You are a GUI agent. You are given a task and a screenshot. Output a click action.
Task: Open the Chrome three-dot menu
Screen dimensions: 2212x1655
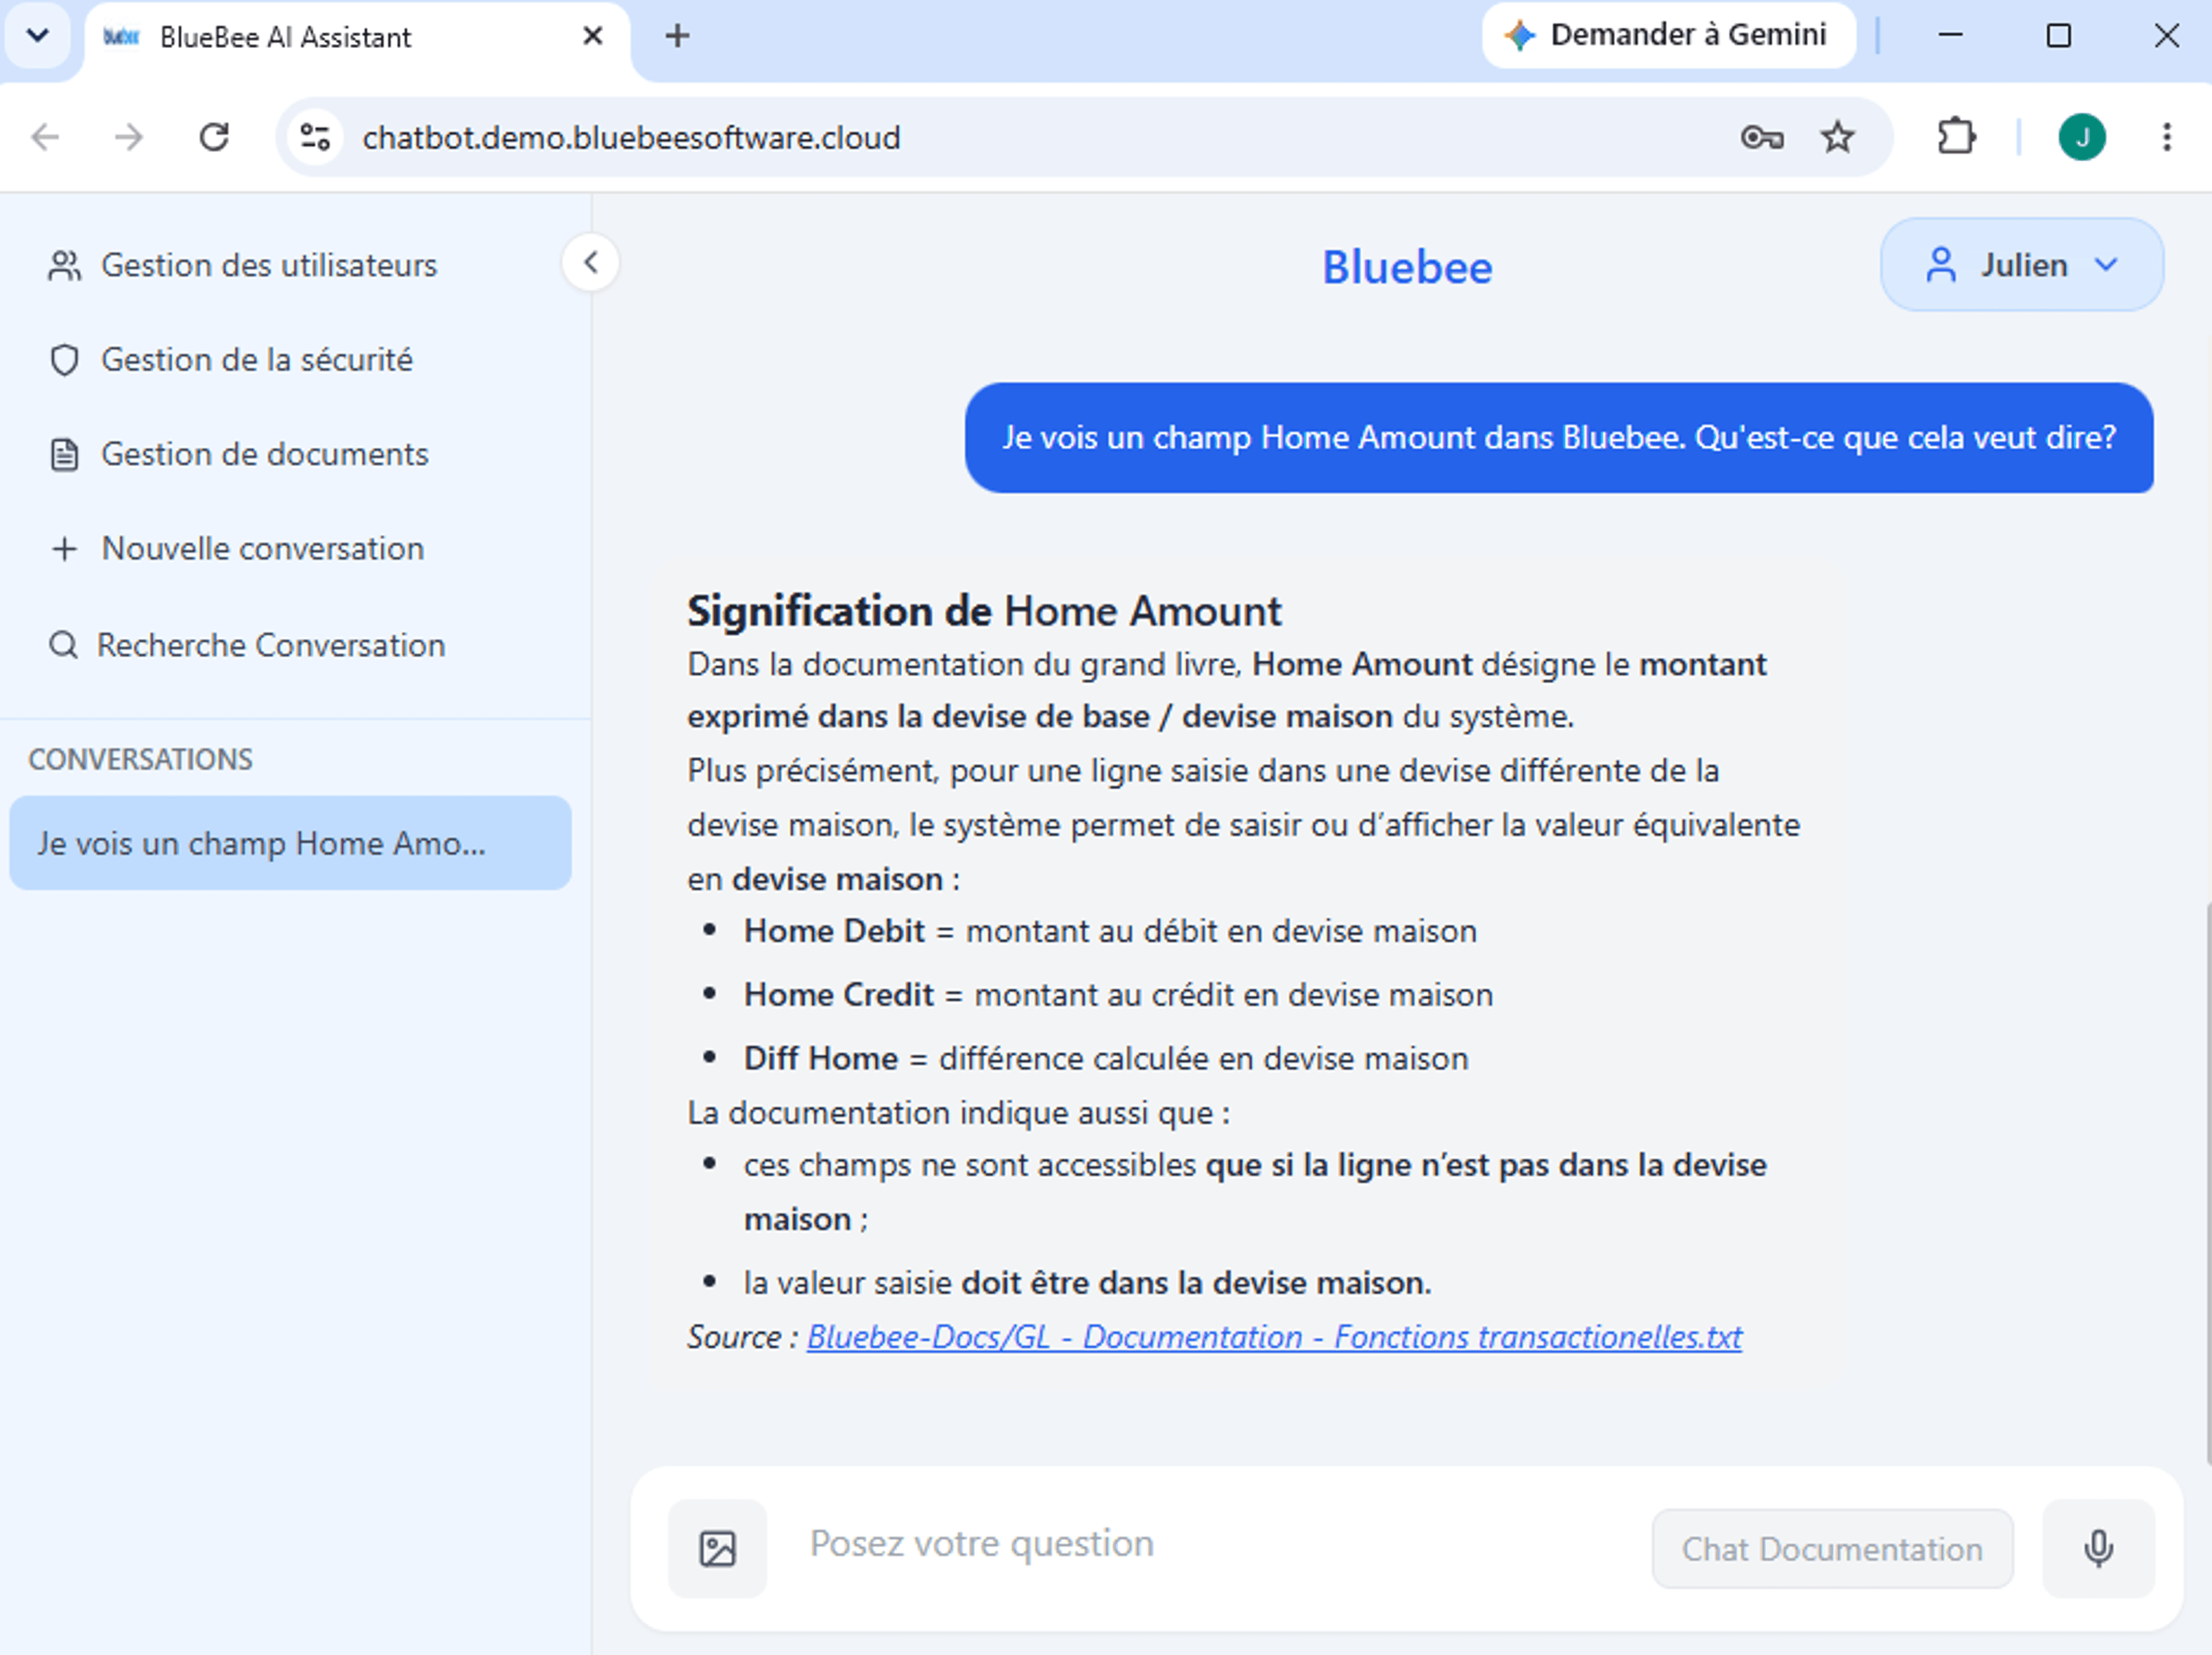click(2166, 137)
